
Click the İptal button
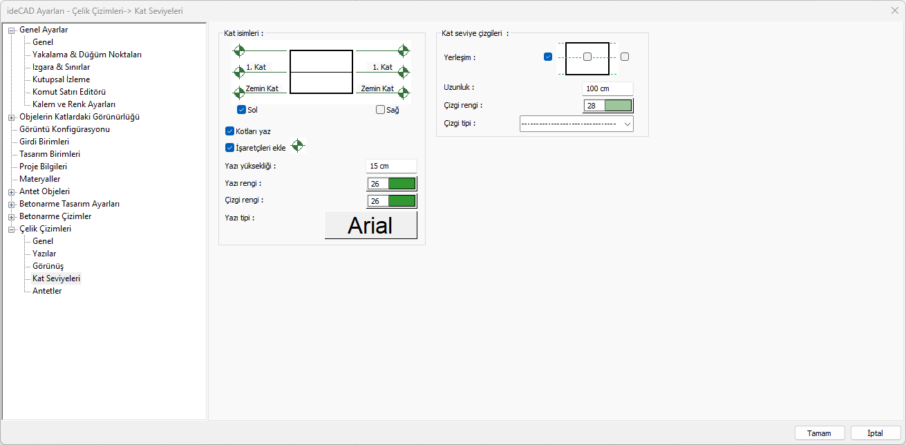(876, 433)
